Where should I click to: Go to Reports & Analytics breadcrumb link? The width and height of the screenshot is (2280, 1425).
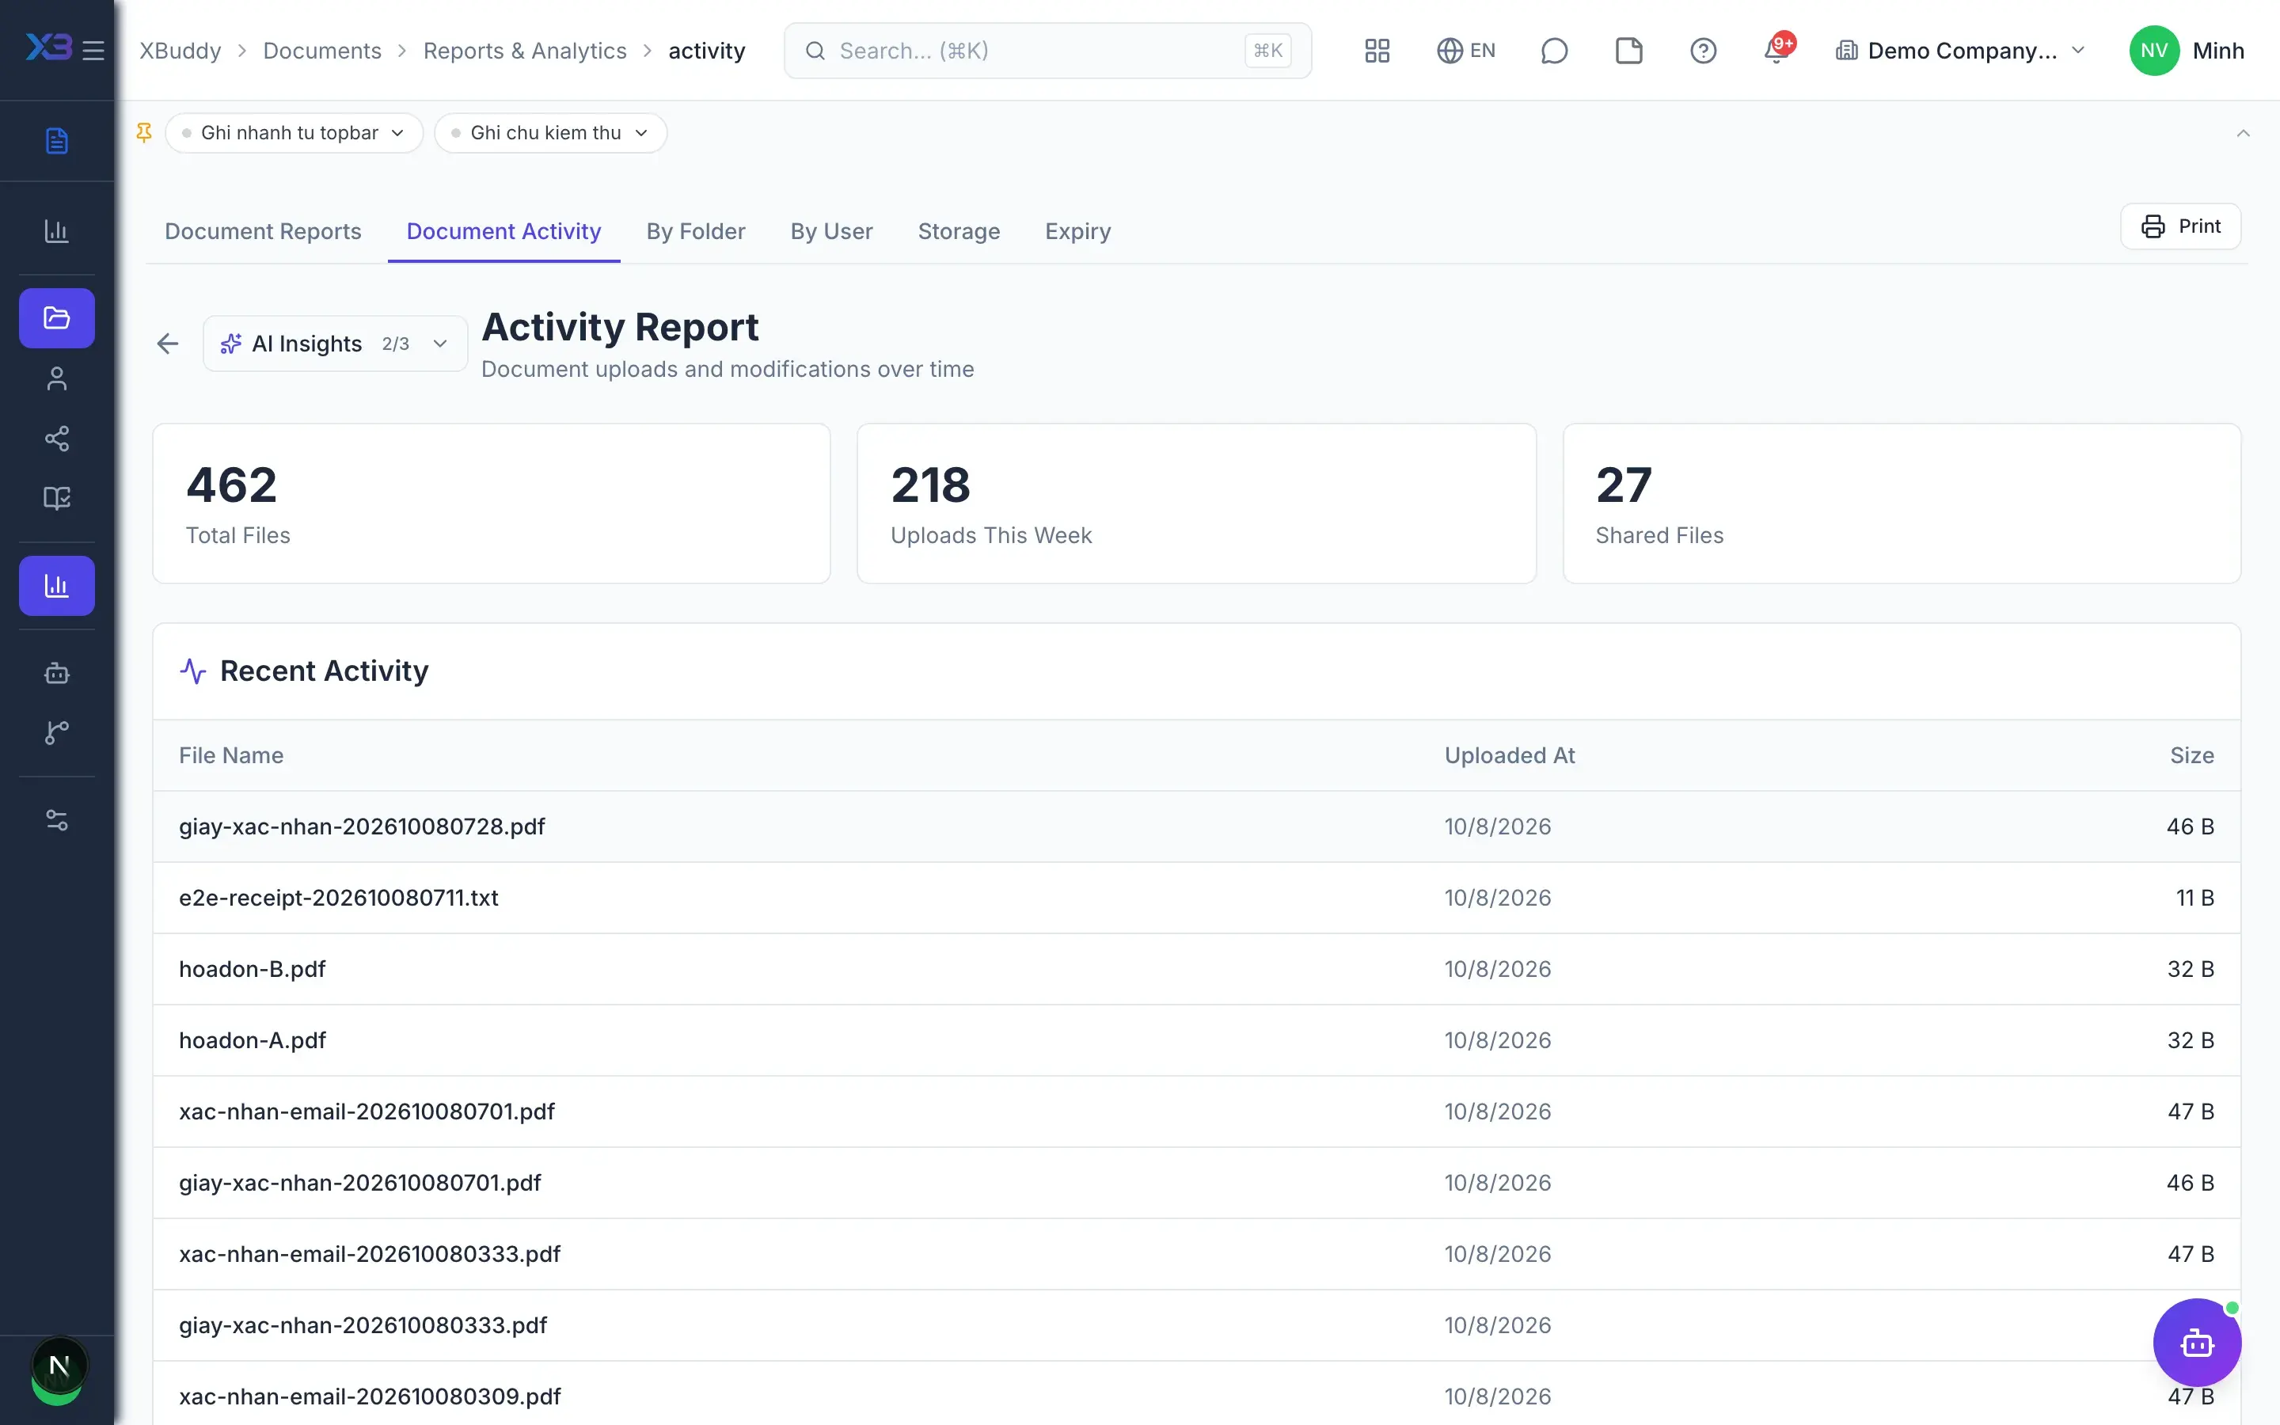(525, 50)
